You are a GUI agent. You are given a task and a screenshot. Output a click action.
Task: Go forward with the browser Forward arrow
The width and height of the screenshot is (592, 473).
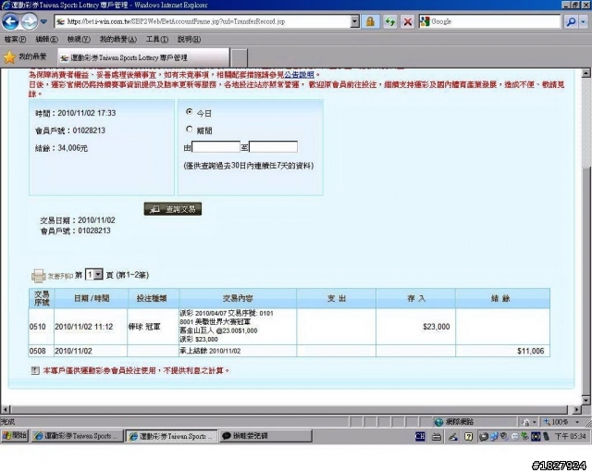pos(30,21)
